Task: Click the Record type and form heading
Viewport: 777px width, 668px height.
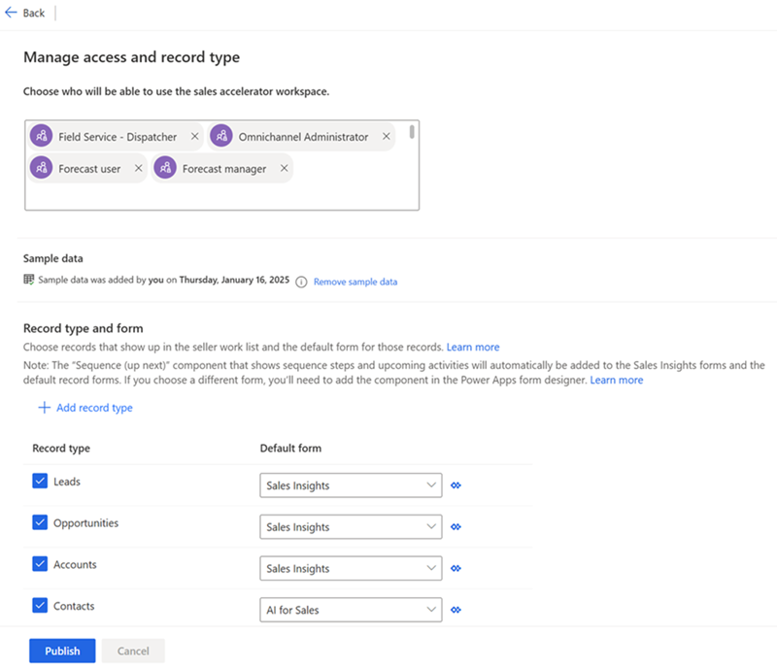Action: [x=84, y=328]
